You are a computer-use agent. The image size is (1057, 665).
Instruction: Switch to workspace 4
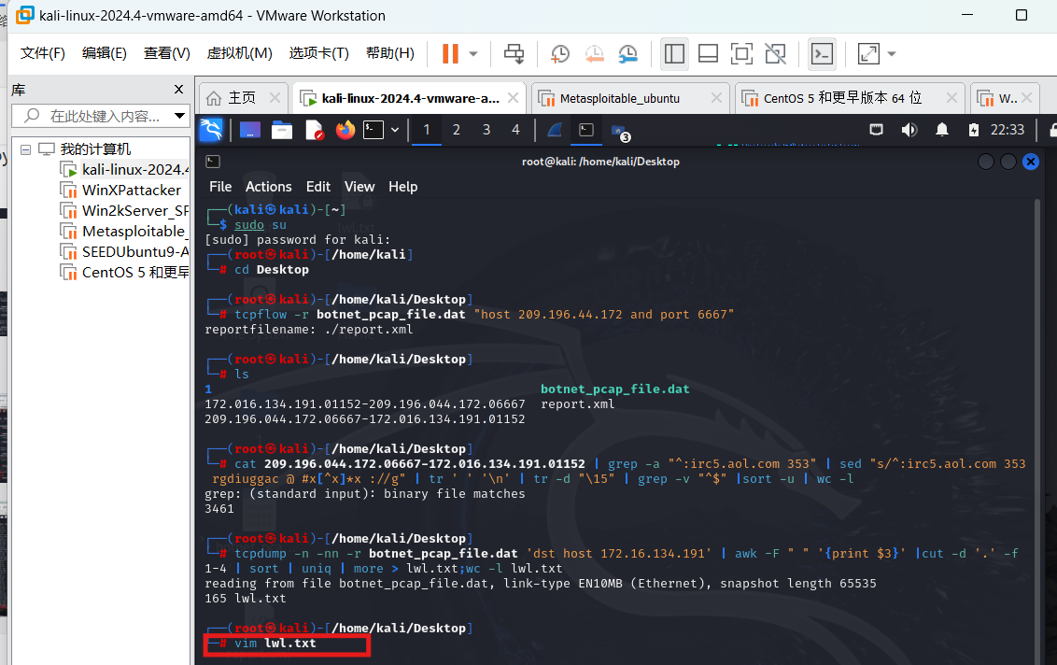515,130
